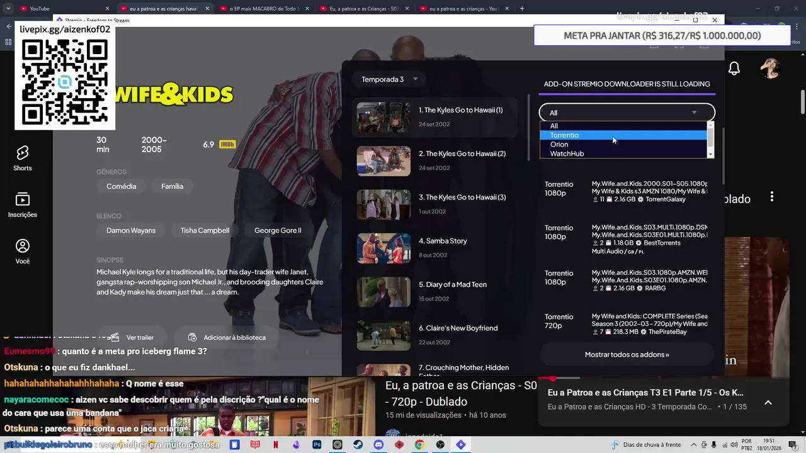Choose All in the addon list
Image resolution: width=806 pixels, height=453 pixels.
[x=623, y=126]
